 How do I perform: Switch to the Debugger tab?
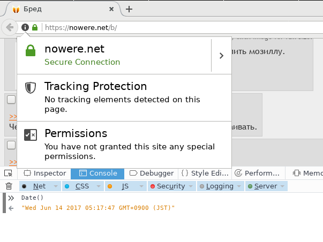152,173
